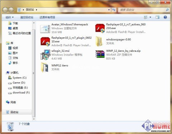This screenshot has width=172, height=134.
Task: Open the 组织 organize dropdown menu
Action: pos(10,18)
